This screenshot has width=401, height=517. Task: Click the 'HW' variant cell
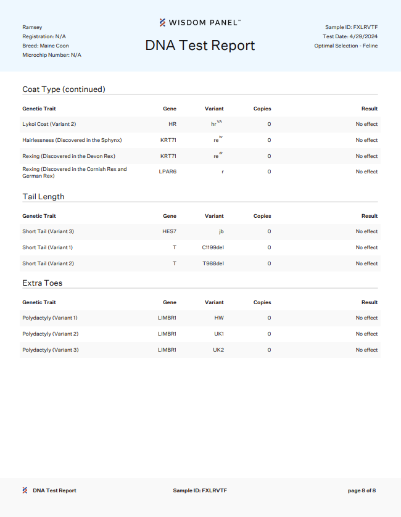219,318
